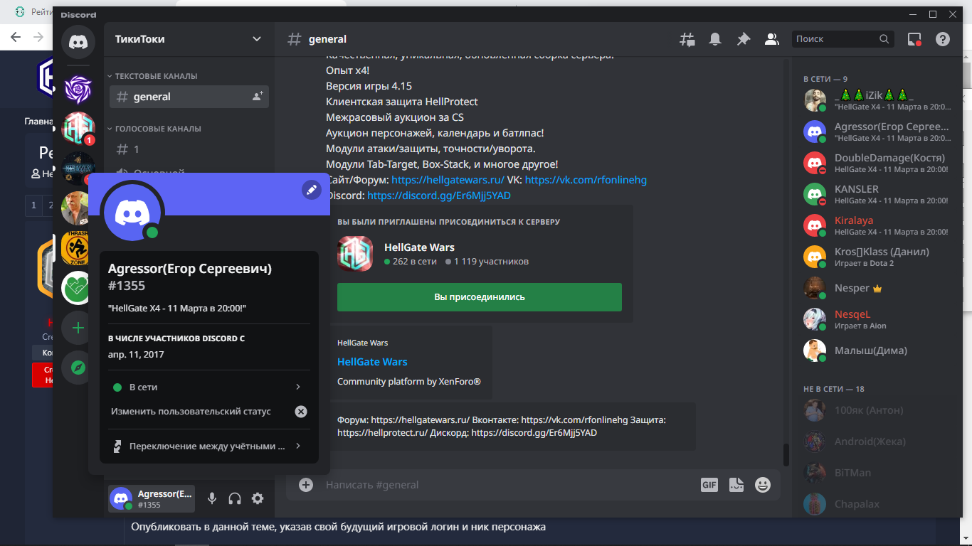Viewport: 972px width, 546px height.
Task: Select the general text channel
Action: (x=189, y=97)
